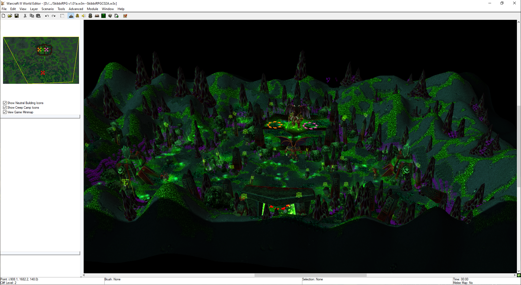
Task: Open the Import Manager
Action: pos(117,16)
